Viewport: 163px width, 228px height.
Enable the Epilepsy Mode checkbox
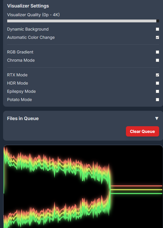pos(157,92)
